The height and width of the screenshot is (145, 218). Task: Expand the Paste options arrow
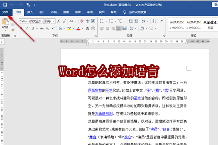pyautogui.click(x=5, y=31)
